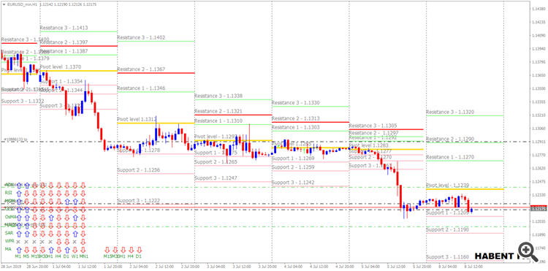548x271 pixels.
Task: Click the OsMA M15 red down arrow
Action: [x=34, y=218]
